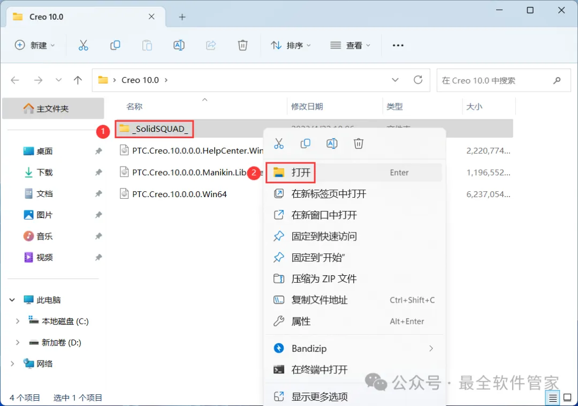Choose 复制文件地址

click(x=354, y=300)
